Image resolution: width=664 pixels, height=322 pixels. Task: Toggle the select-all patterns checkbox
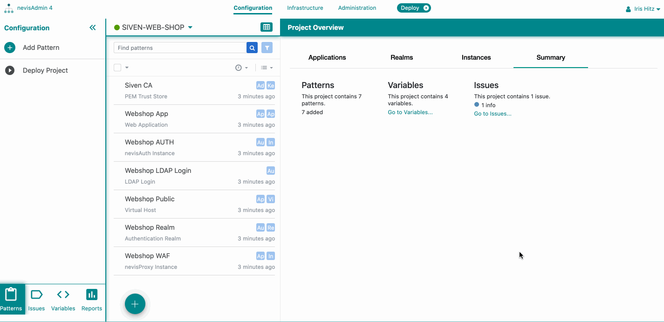point(117,68)
